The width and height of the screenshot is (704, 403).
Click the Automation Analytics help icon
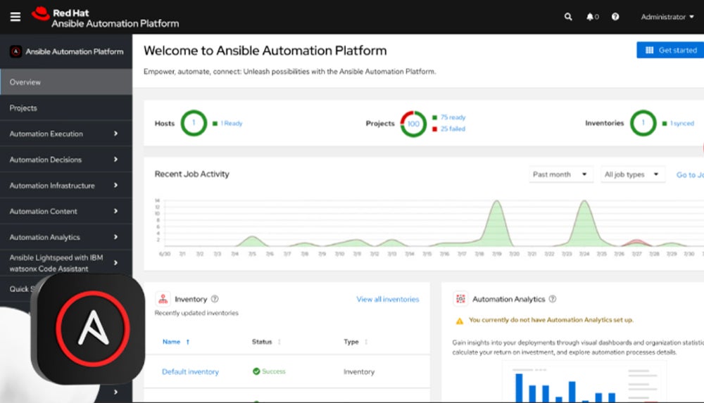click(x=553, y=299)
